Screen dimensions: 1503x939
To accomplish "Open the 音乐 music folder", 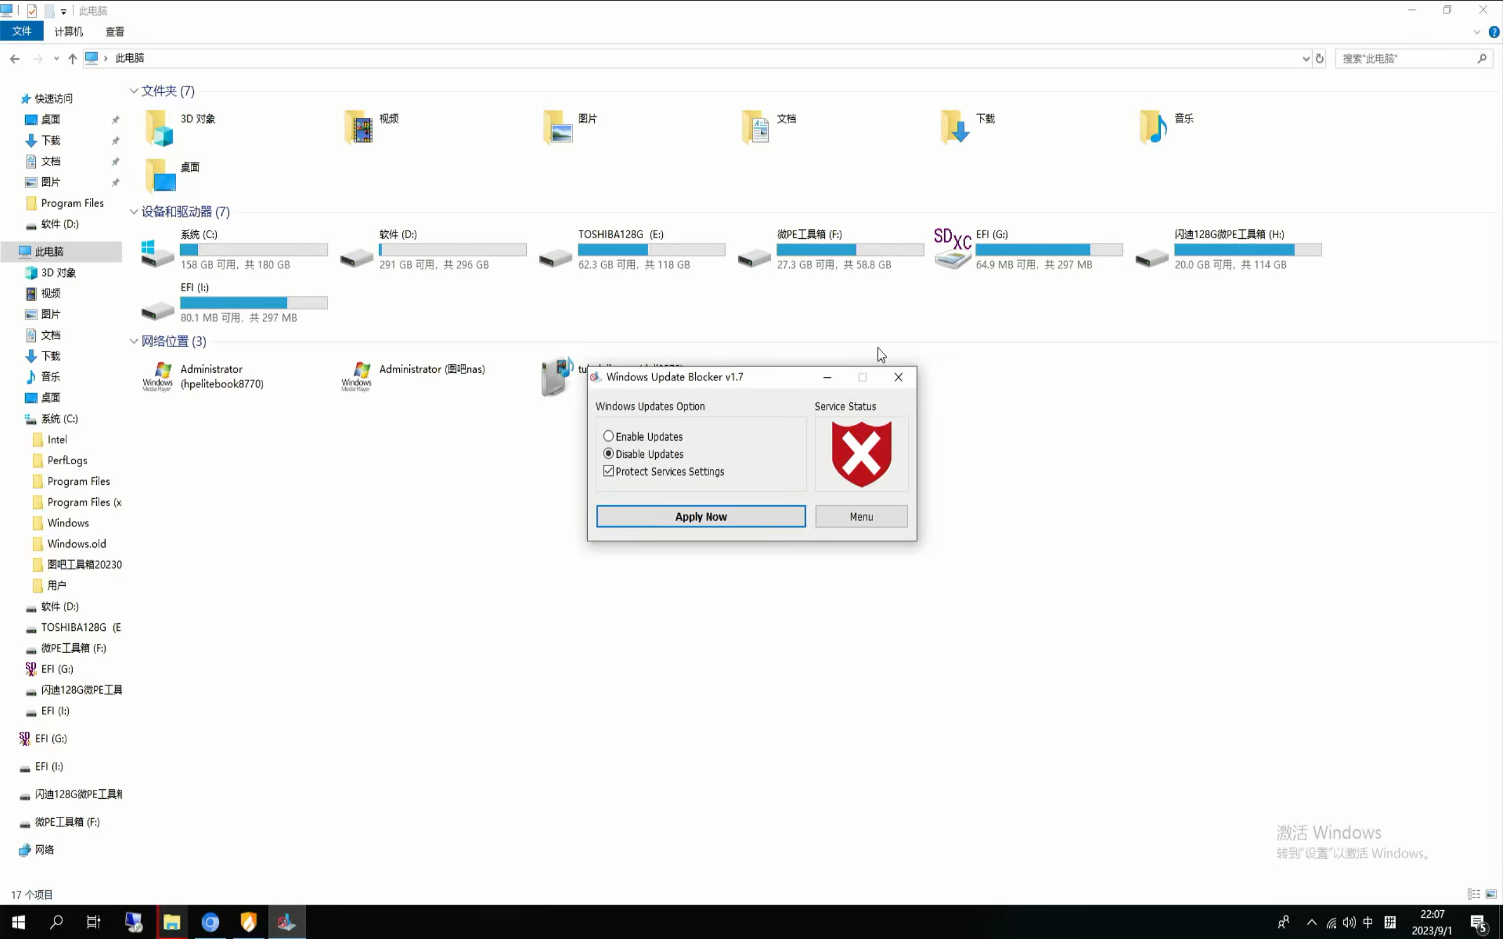I will pos(1152,127).
